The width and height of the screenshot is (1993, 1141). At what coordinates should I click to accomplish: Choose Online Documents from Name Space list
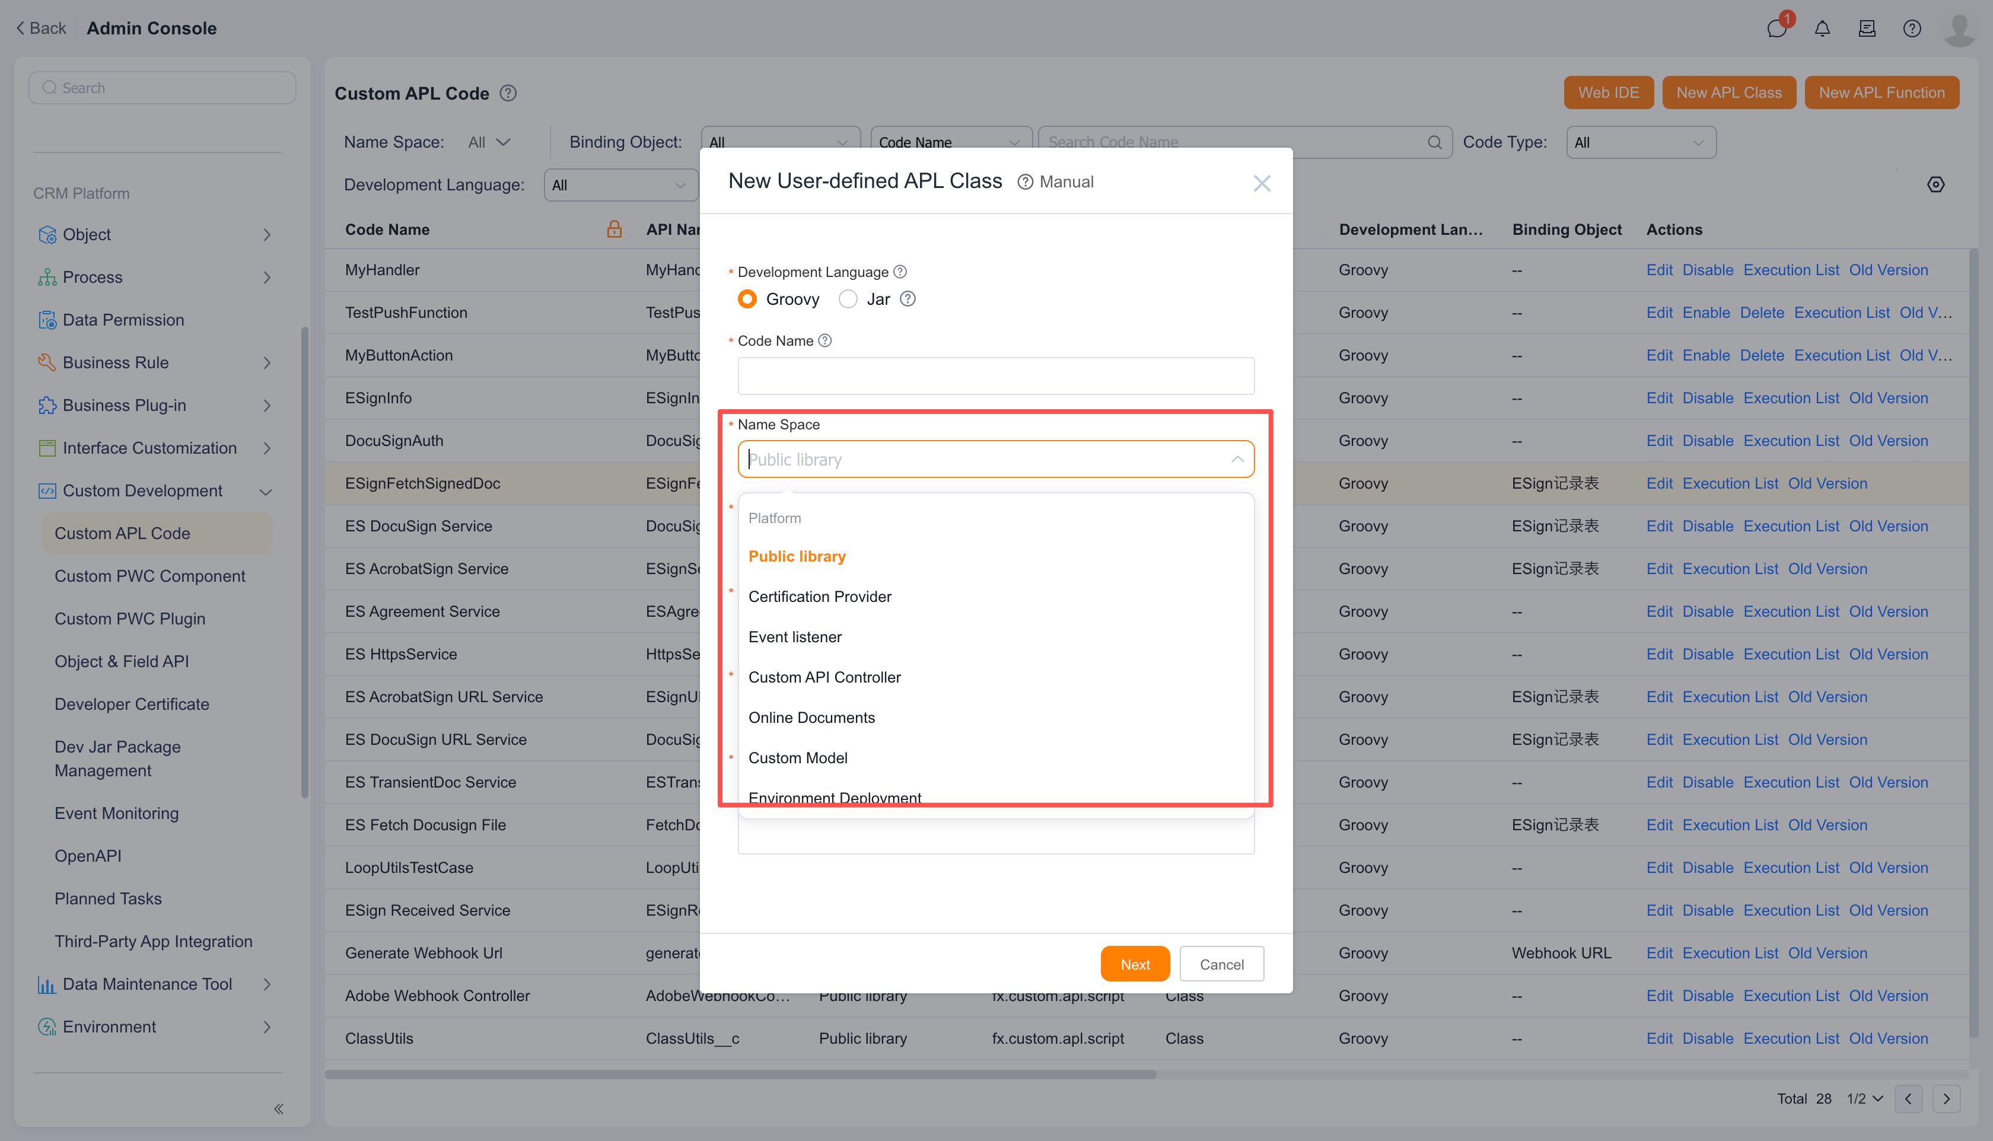(995, 717)
